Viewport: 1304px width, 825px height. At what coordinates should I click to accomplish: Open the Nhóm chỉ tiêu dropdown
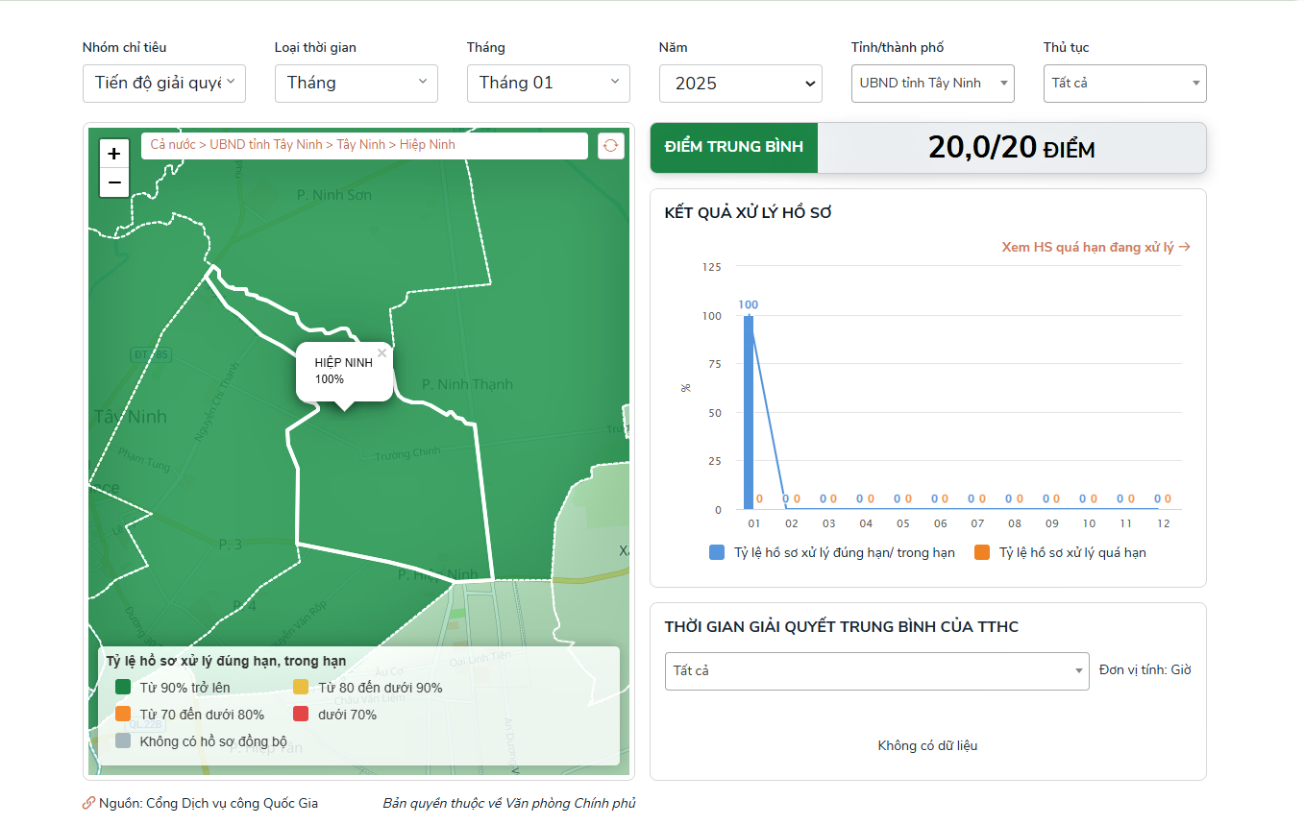point(164,84)
